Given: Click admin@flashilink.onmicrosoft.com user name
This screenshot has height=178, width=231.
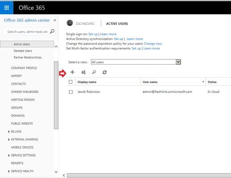Looking at the screenshot, I should pos(167,92).
